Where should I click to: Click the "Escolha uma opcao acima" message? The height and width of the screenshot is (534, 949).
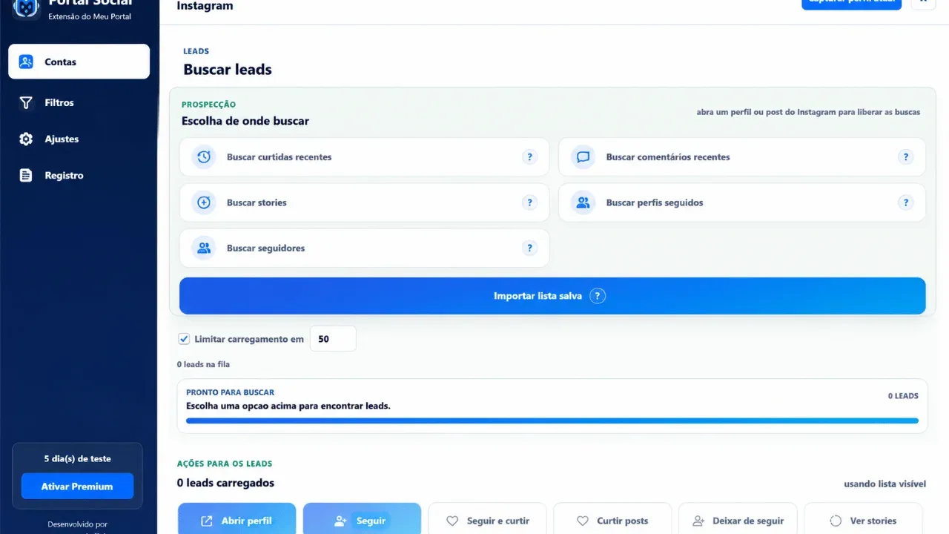click(x=288, y=406)
